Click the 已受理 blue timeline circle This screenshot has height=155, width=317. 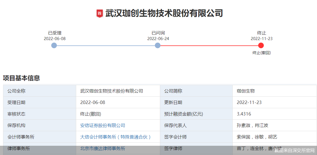(x=54, y=45)
